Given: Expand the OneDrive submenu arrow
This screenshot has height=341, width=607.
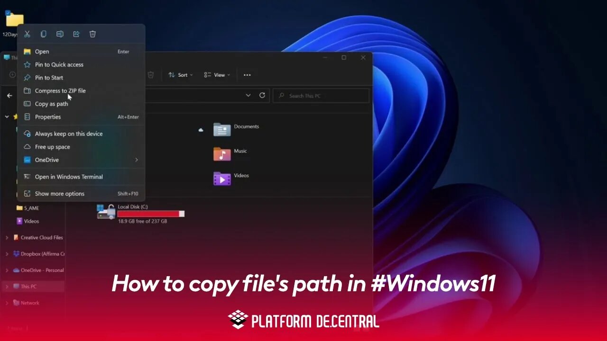Looking at the screenshot, I should (136, 160).
